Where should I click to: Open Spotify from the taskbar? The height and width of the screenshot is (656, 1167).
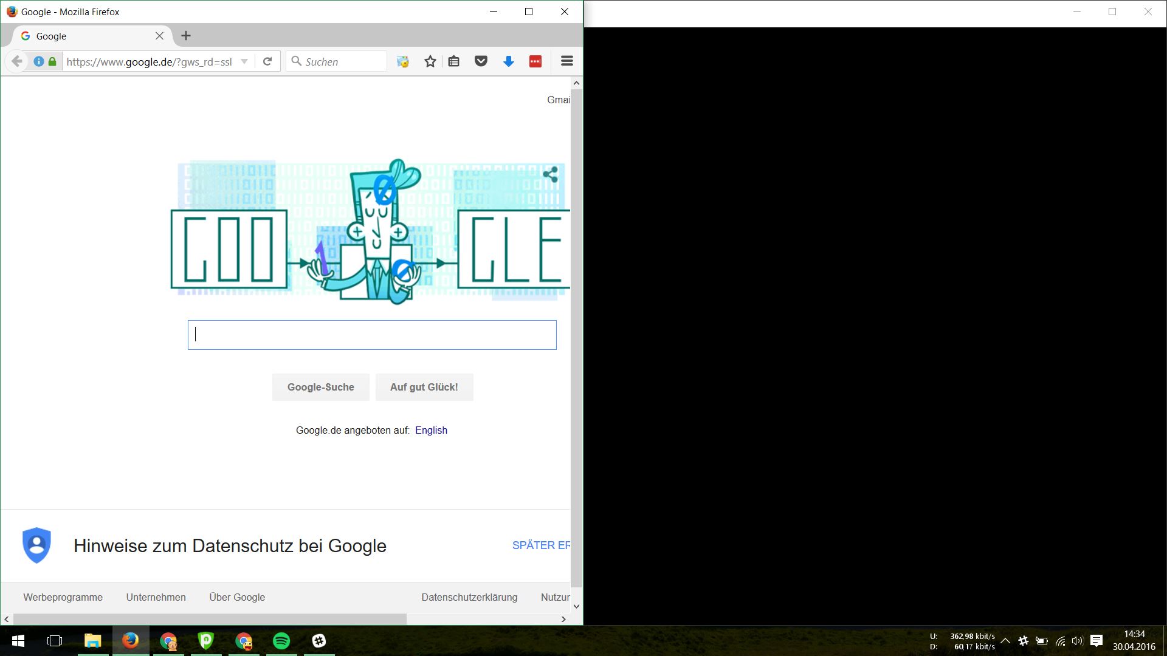[281, 641]
